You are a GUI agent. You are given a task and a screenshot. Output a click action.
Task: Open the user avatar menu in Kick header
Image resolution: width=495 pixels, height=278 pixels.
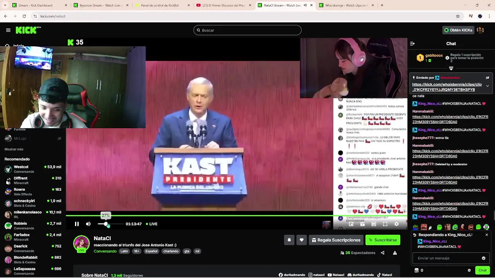[x=480, y=30]
